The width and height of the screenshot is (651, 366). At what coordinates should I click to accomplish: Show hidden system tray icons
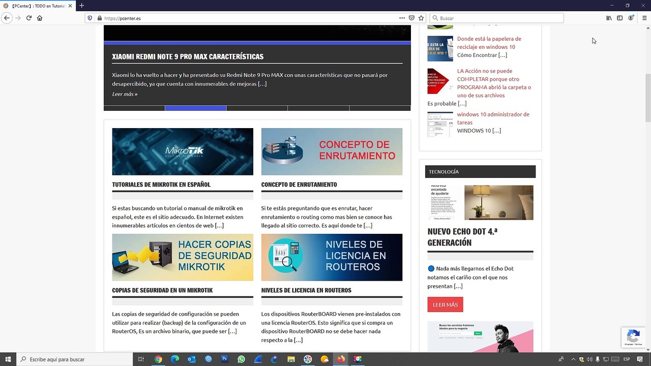pos(573,359)
